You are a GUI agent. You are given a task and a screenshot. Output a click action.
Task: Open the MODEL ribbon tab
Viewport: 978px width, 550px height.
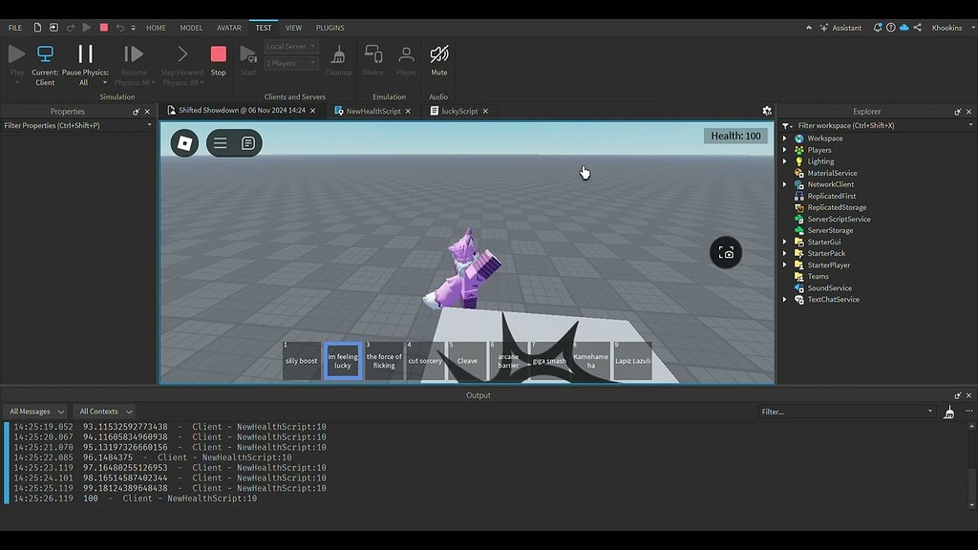click(x=191, y=28)
